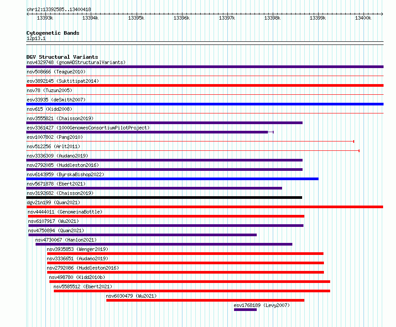Select the 12p13.1 band label
Image resolution: width=396 pixels, height=327 pixels.
click(x=36, y=38)
